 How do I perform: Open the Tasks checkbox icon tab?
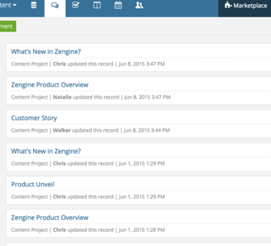(x=75, y=5)
